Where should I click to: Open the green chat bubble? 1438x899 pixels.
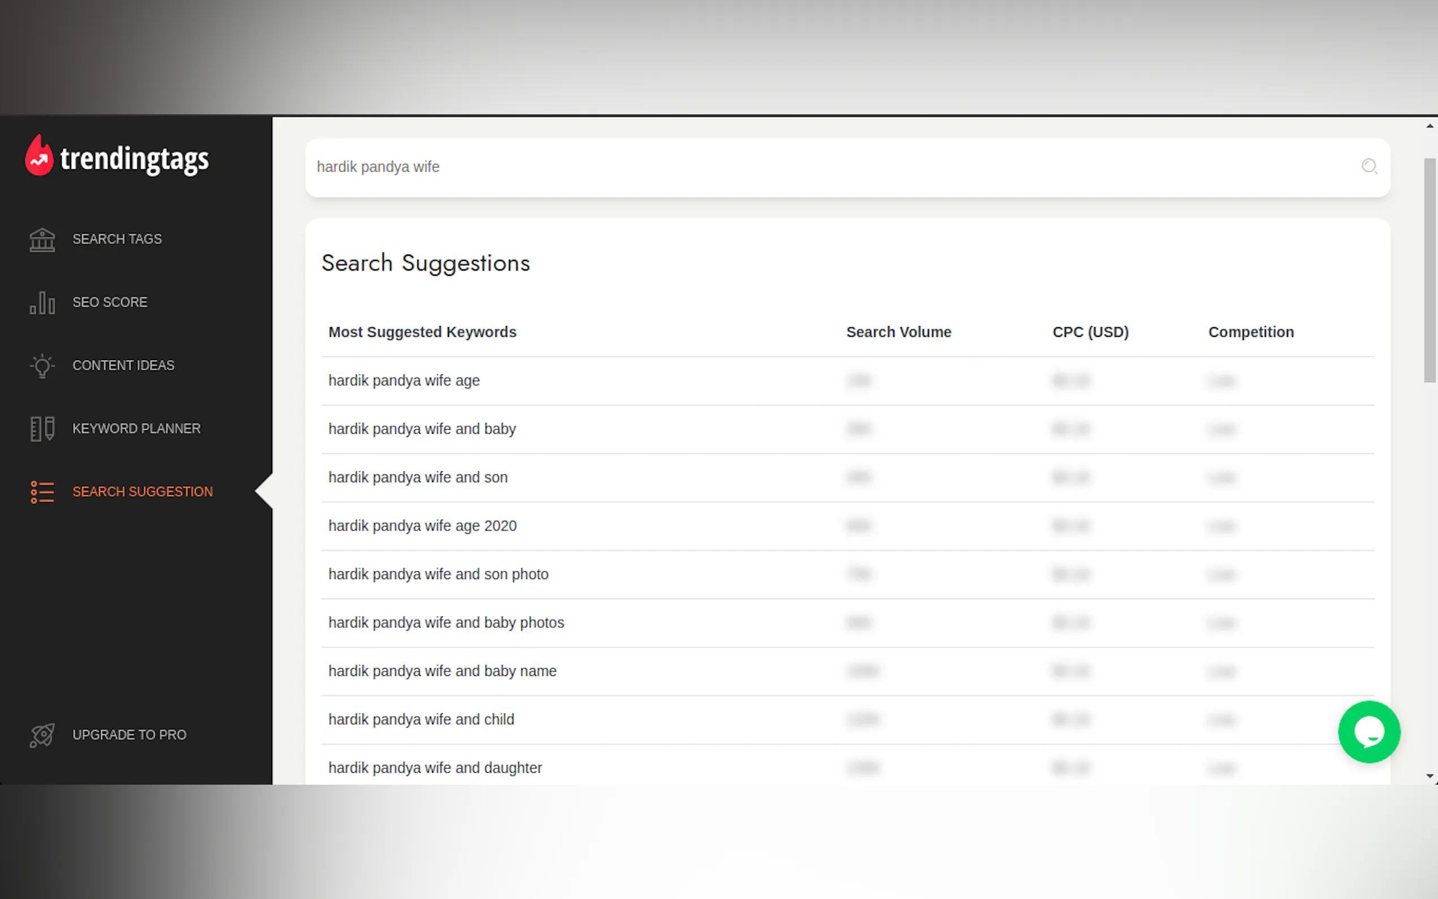click(x=1368, y=731)
